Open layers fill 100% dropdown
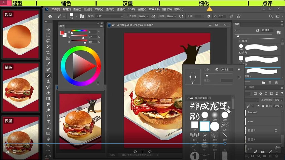This screenshot has height=160, width=285. point(282,106)
